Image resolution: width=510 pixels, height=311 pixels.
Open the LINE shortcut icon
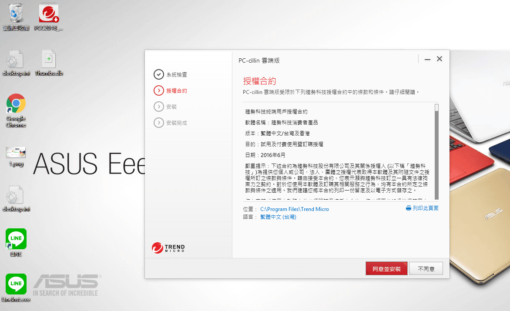(16, 242)
